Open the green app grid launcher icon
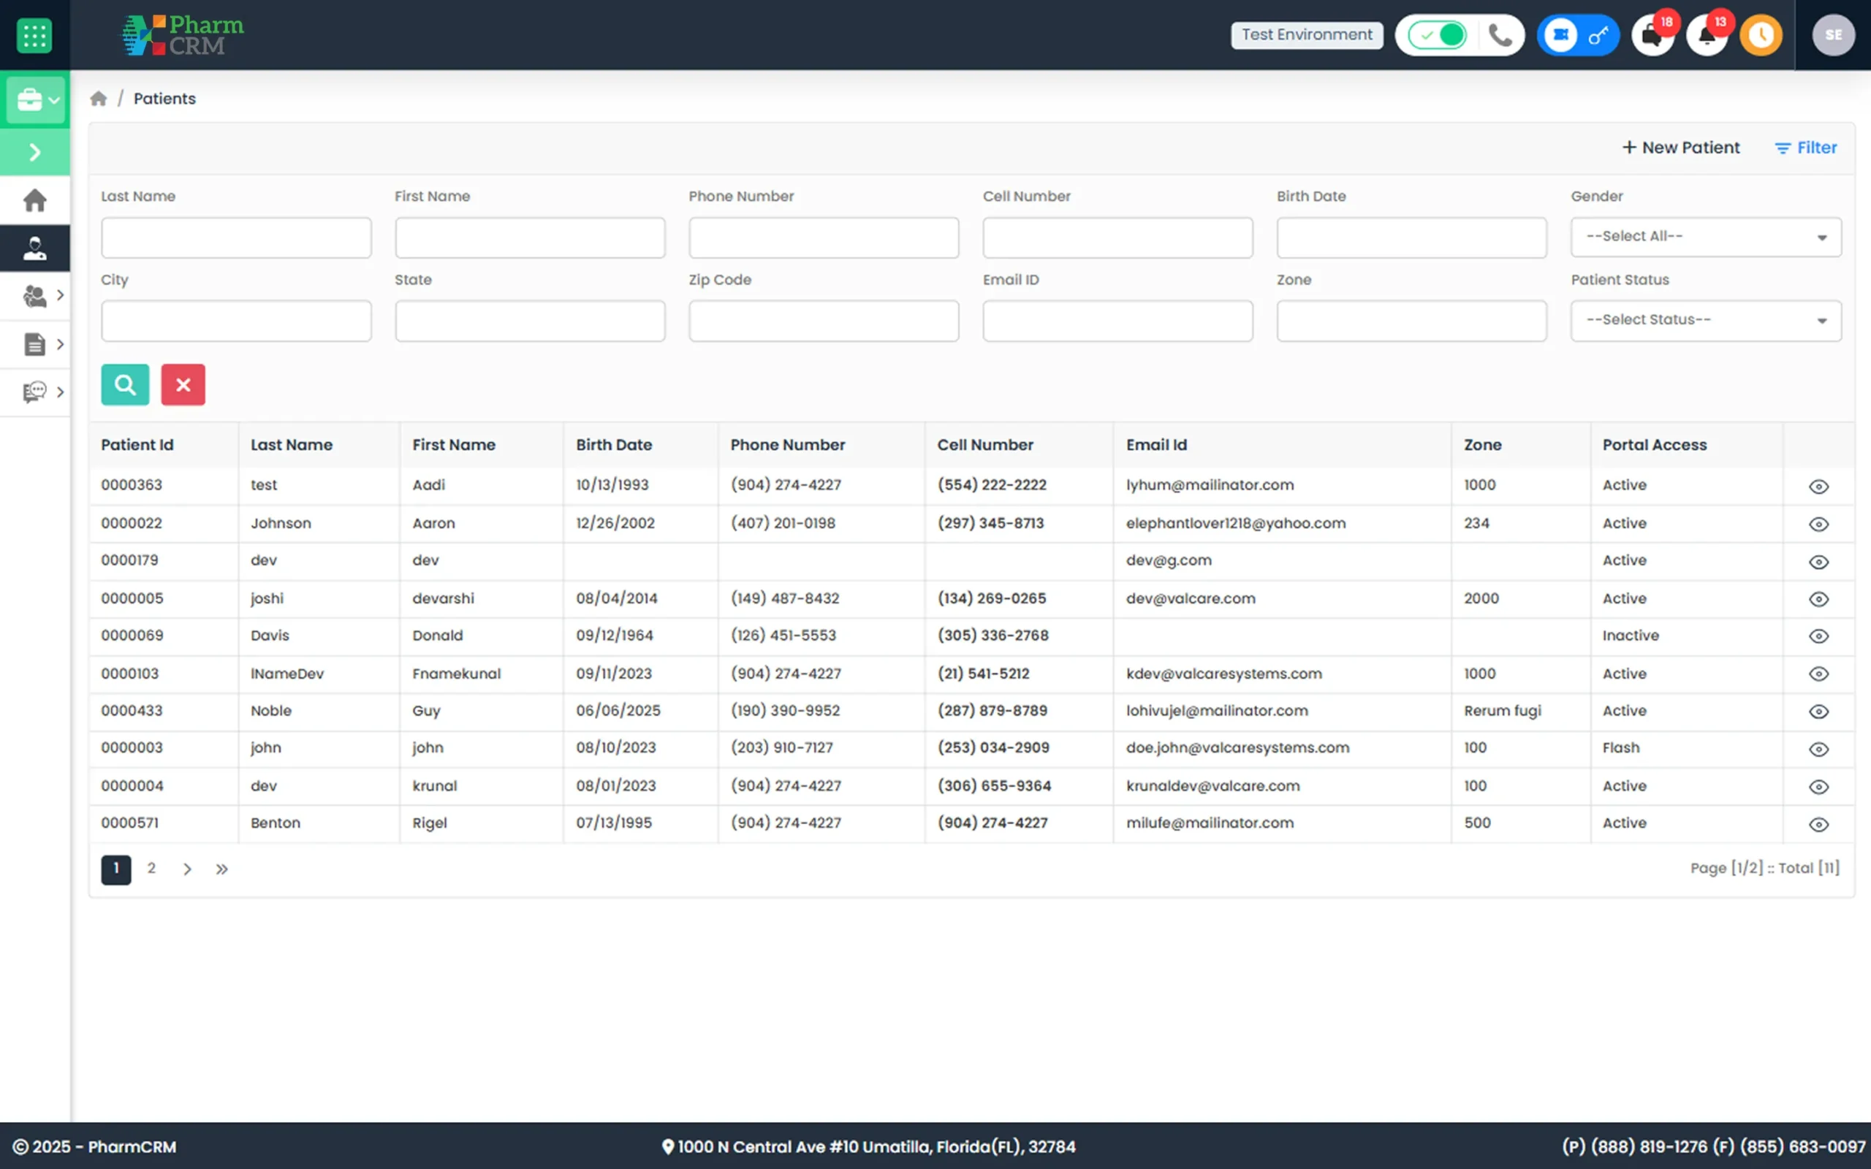The image size is (1871, 1169). [34, 36]
